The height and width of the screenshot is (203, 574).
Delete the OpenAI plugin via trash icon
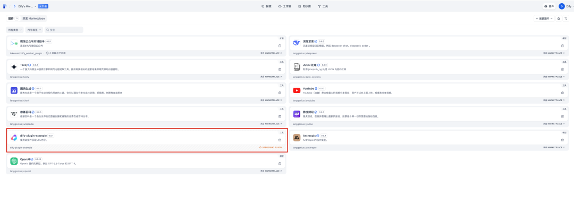point(280,164)
